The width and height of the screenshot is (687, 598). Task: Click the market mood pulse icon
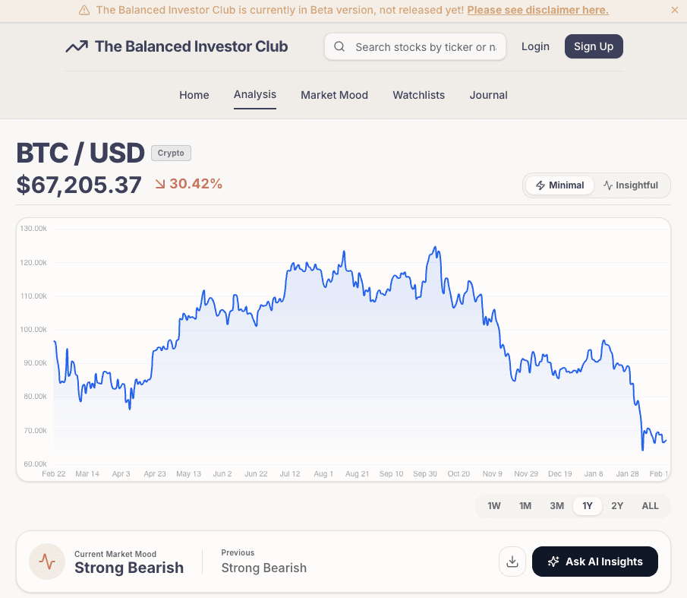(x=47, y=562)
